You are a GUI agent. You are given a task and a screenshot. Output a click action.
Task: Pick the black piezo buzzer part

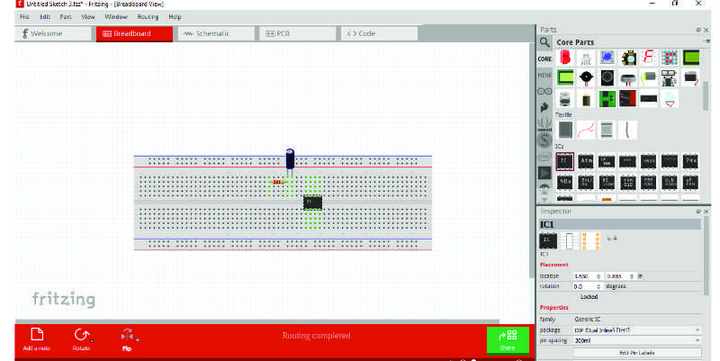click(586, 78)
